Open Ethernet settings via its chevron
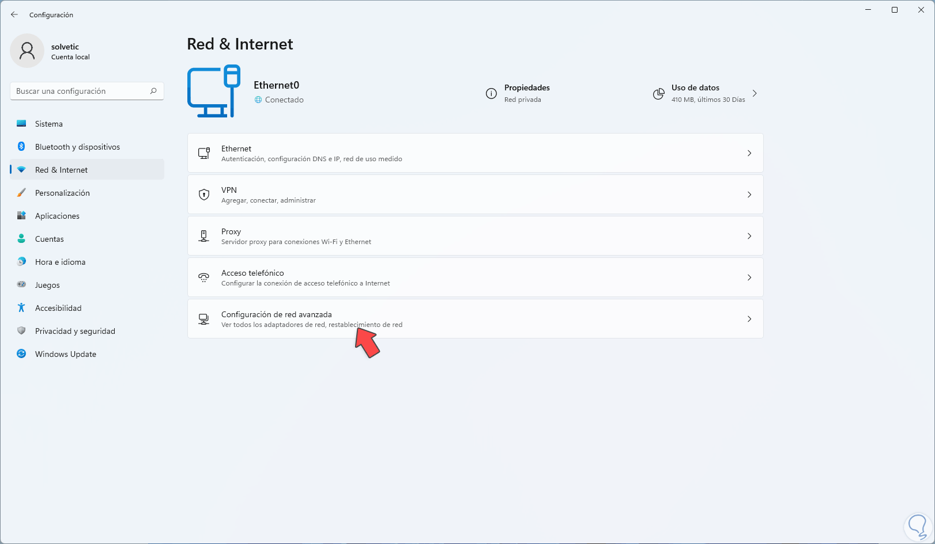The image size is (935, 544). pyautogui.click(x=749, y=153)
